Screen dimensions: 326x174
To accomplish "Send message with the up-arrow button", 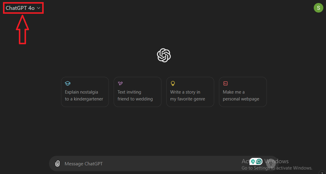I will 271,164.
